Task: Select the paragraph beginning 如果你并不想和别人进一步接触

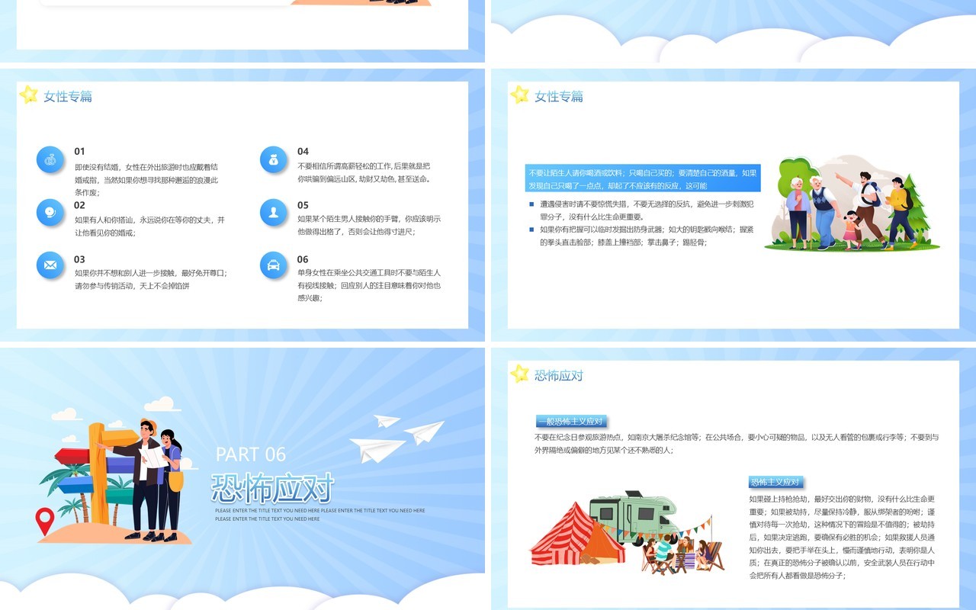Action: [150, 279]
